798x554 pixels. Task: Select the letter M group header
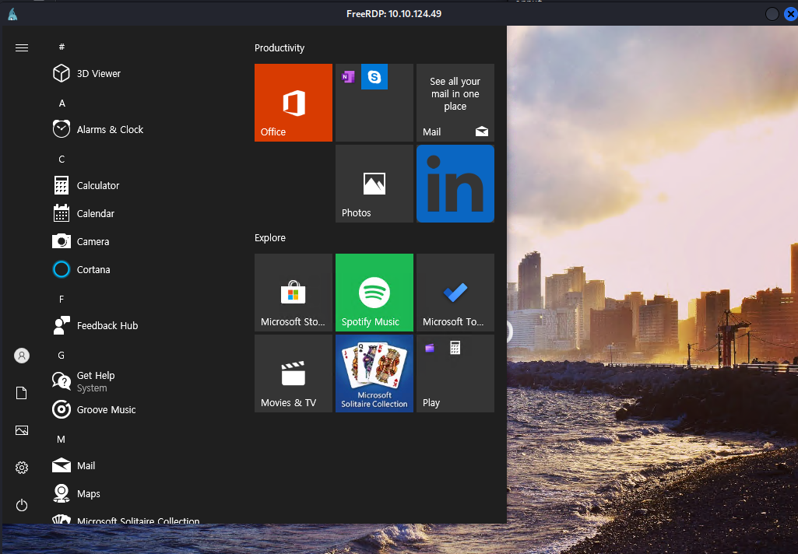tap(62, 440)
